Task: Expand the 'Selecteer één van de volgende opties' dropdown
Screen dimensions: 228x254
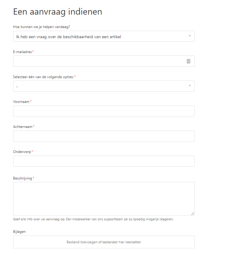Action: (100, 86)
